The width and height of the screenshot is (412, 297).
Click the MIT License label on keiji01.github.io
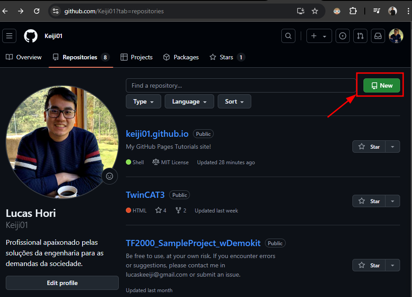point(170,162)
